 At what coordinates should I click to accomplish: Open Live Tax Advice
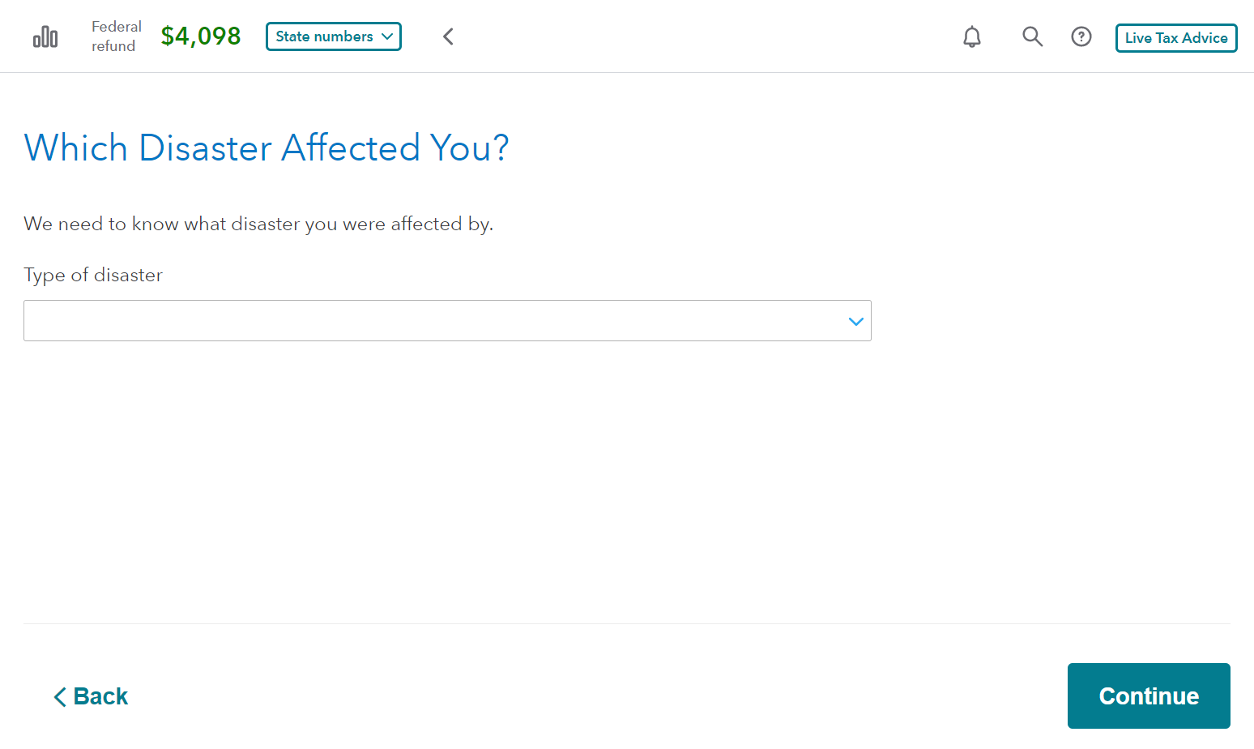pos(1176,38)
